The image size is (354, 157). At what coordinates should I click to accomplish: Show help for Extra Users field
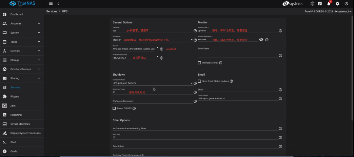tap(280, 56)
